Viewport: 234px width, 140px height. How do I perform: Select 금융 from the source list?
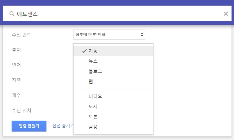pyautogui.click(x=113, y=127)
